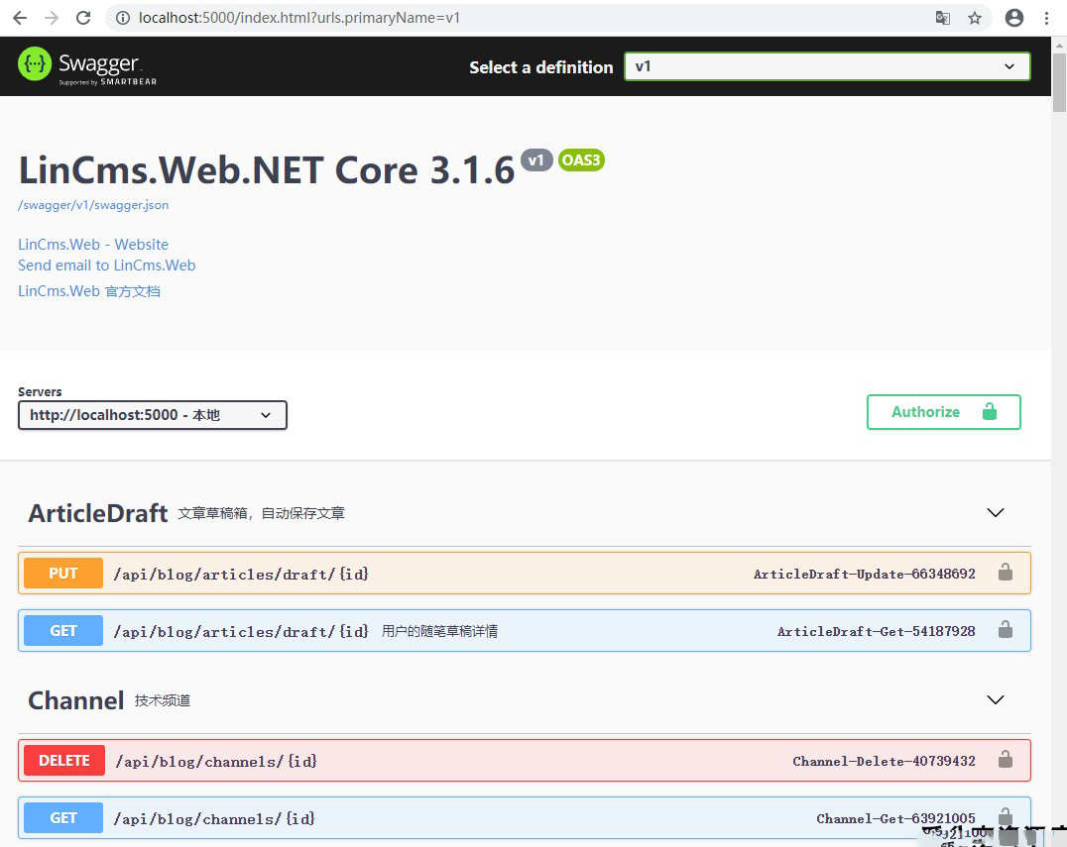Click the page vertical scrollbar thumb
The height and width of the screenshot is (847, 1067).
1059,81
